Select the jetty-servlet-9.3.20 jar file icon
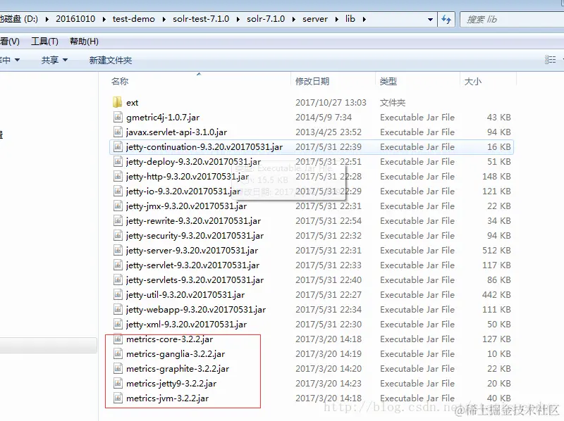 [118, 265]
